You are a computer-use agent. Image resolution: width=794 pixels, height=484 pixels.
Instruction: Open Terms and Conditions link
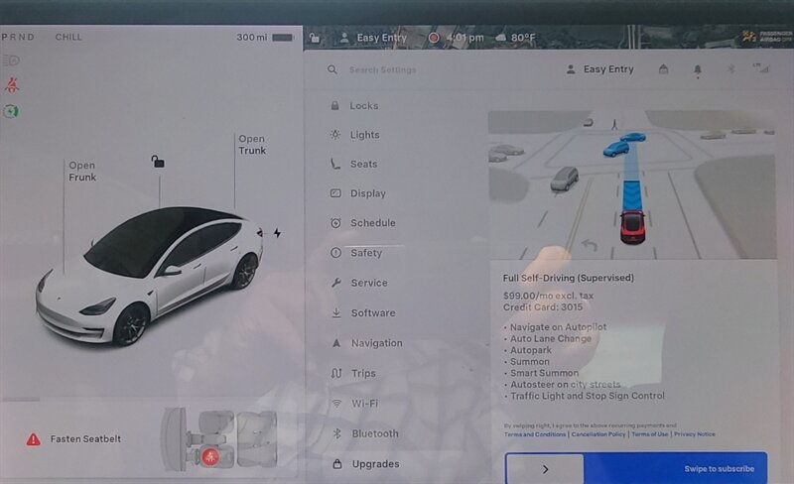[x=535, y=434]
